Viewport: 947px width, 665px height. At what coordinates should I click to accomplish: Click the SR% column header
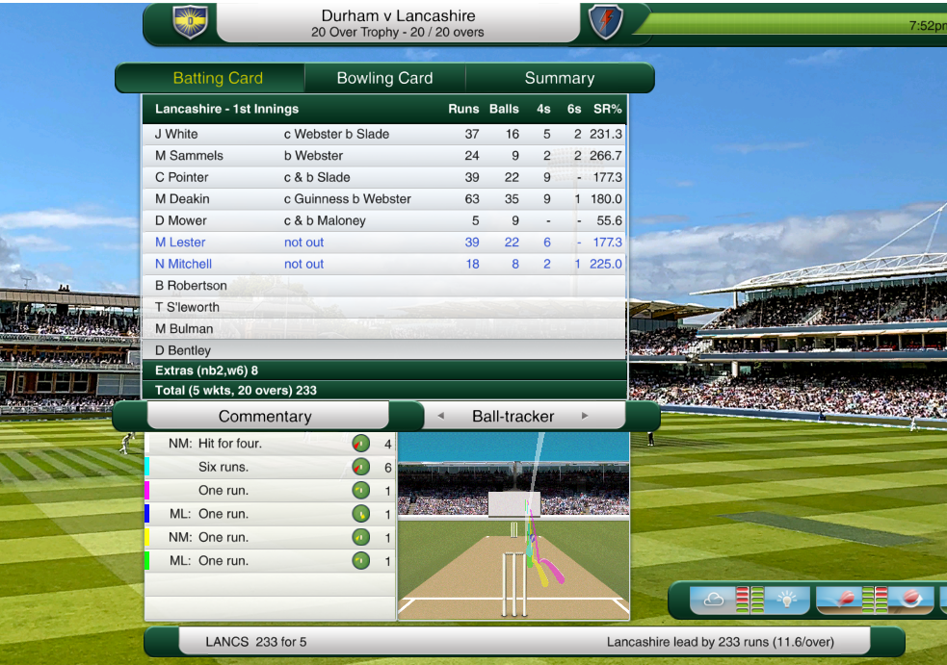(x=607, y=109)
